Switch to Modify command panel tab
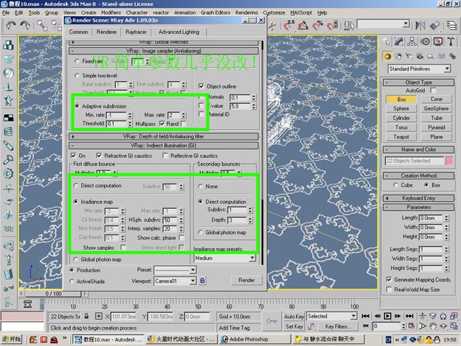This screenshot has width=461, height=346. 399,42
